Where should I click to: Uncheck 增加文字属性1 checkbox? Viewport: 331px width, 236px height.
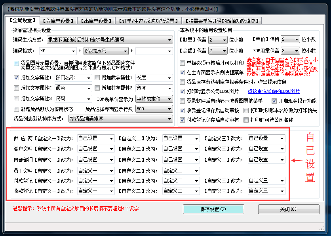pos(17,78)
